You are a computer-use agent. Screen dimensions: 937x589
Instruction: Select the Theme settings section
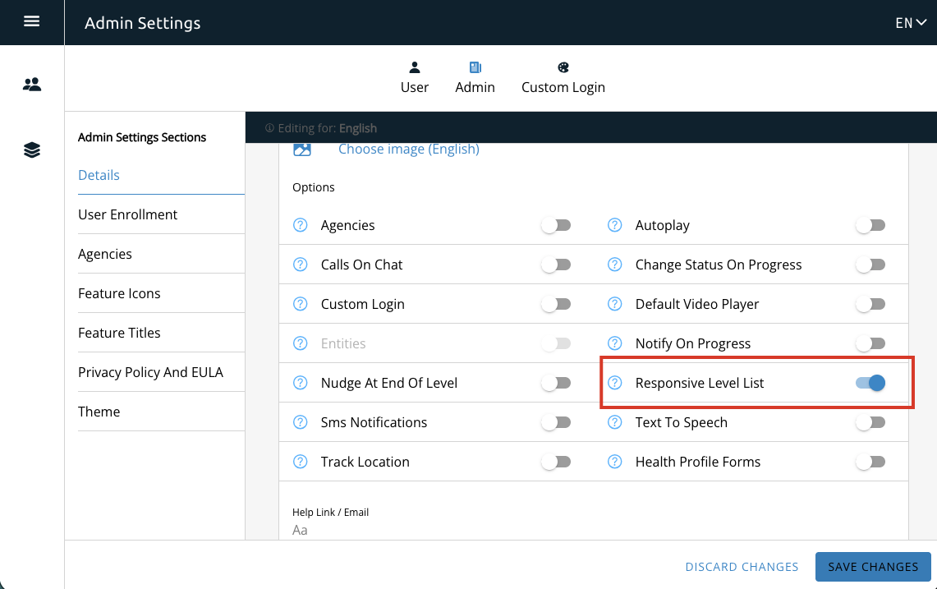click(99, 412)
